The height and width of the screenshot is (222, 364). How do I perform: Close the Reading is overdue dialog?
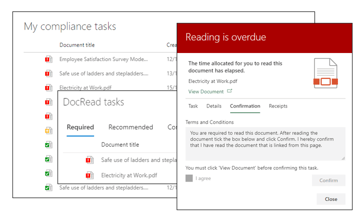coord(330,199)
